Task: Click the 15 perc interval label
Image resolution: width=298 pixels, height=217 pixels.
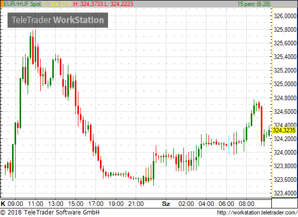Action: pos(254,4)
